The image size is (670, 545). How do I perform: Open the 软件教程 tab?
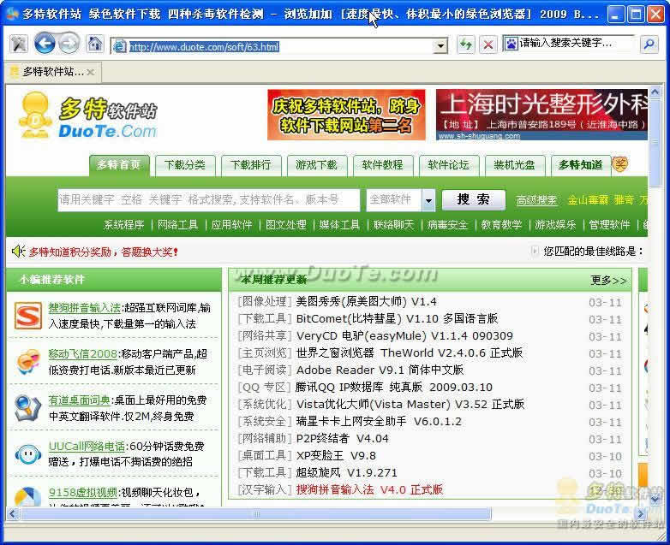(x=382, y=165)
